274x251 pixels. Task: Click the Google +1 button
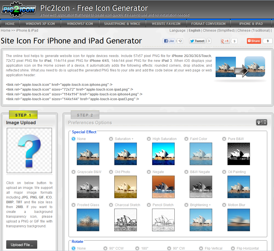click(225, 41)
